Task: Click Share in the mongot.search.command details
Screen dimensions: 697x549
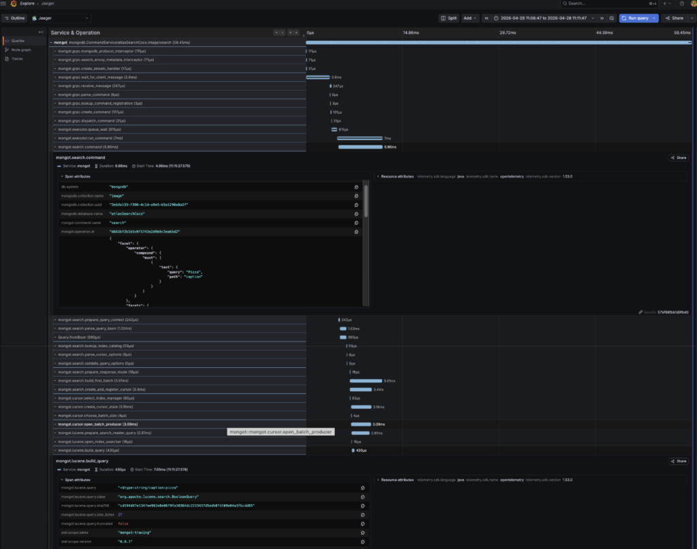Action: 679,158
